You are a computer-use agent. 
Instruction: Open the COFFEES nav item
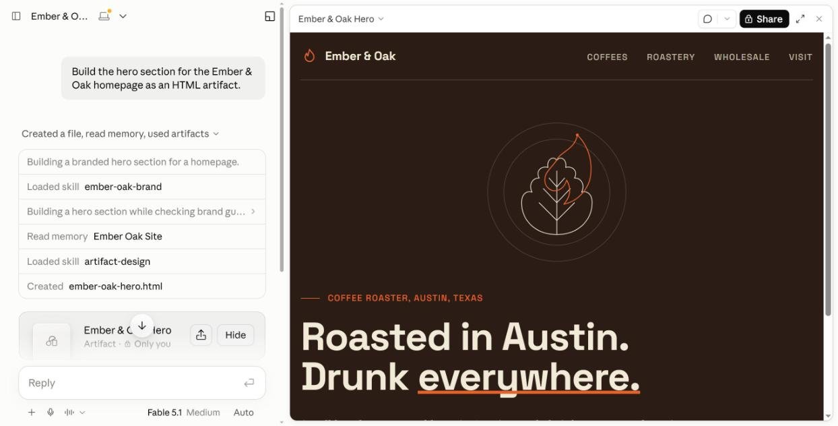pos(607,57)
